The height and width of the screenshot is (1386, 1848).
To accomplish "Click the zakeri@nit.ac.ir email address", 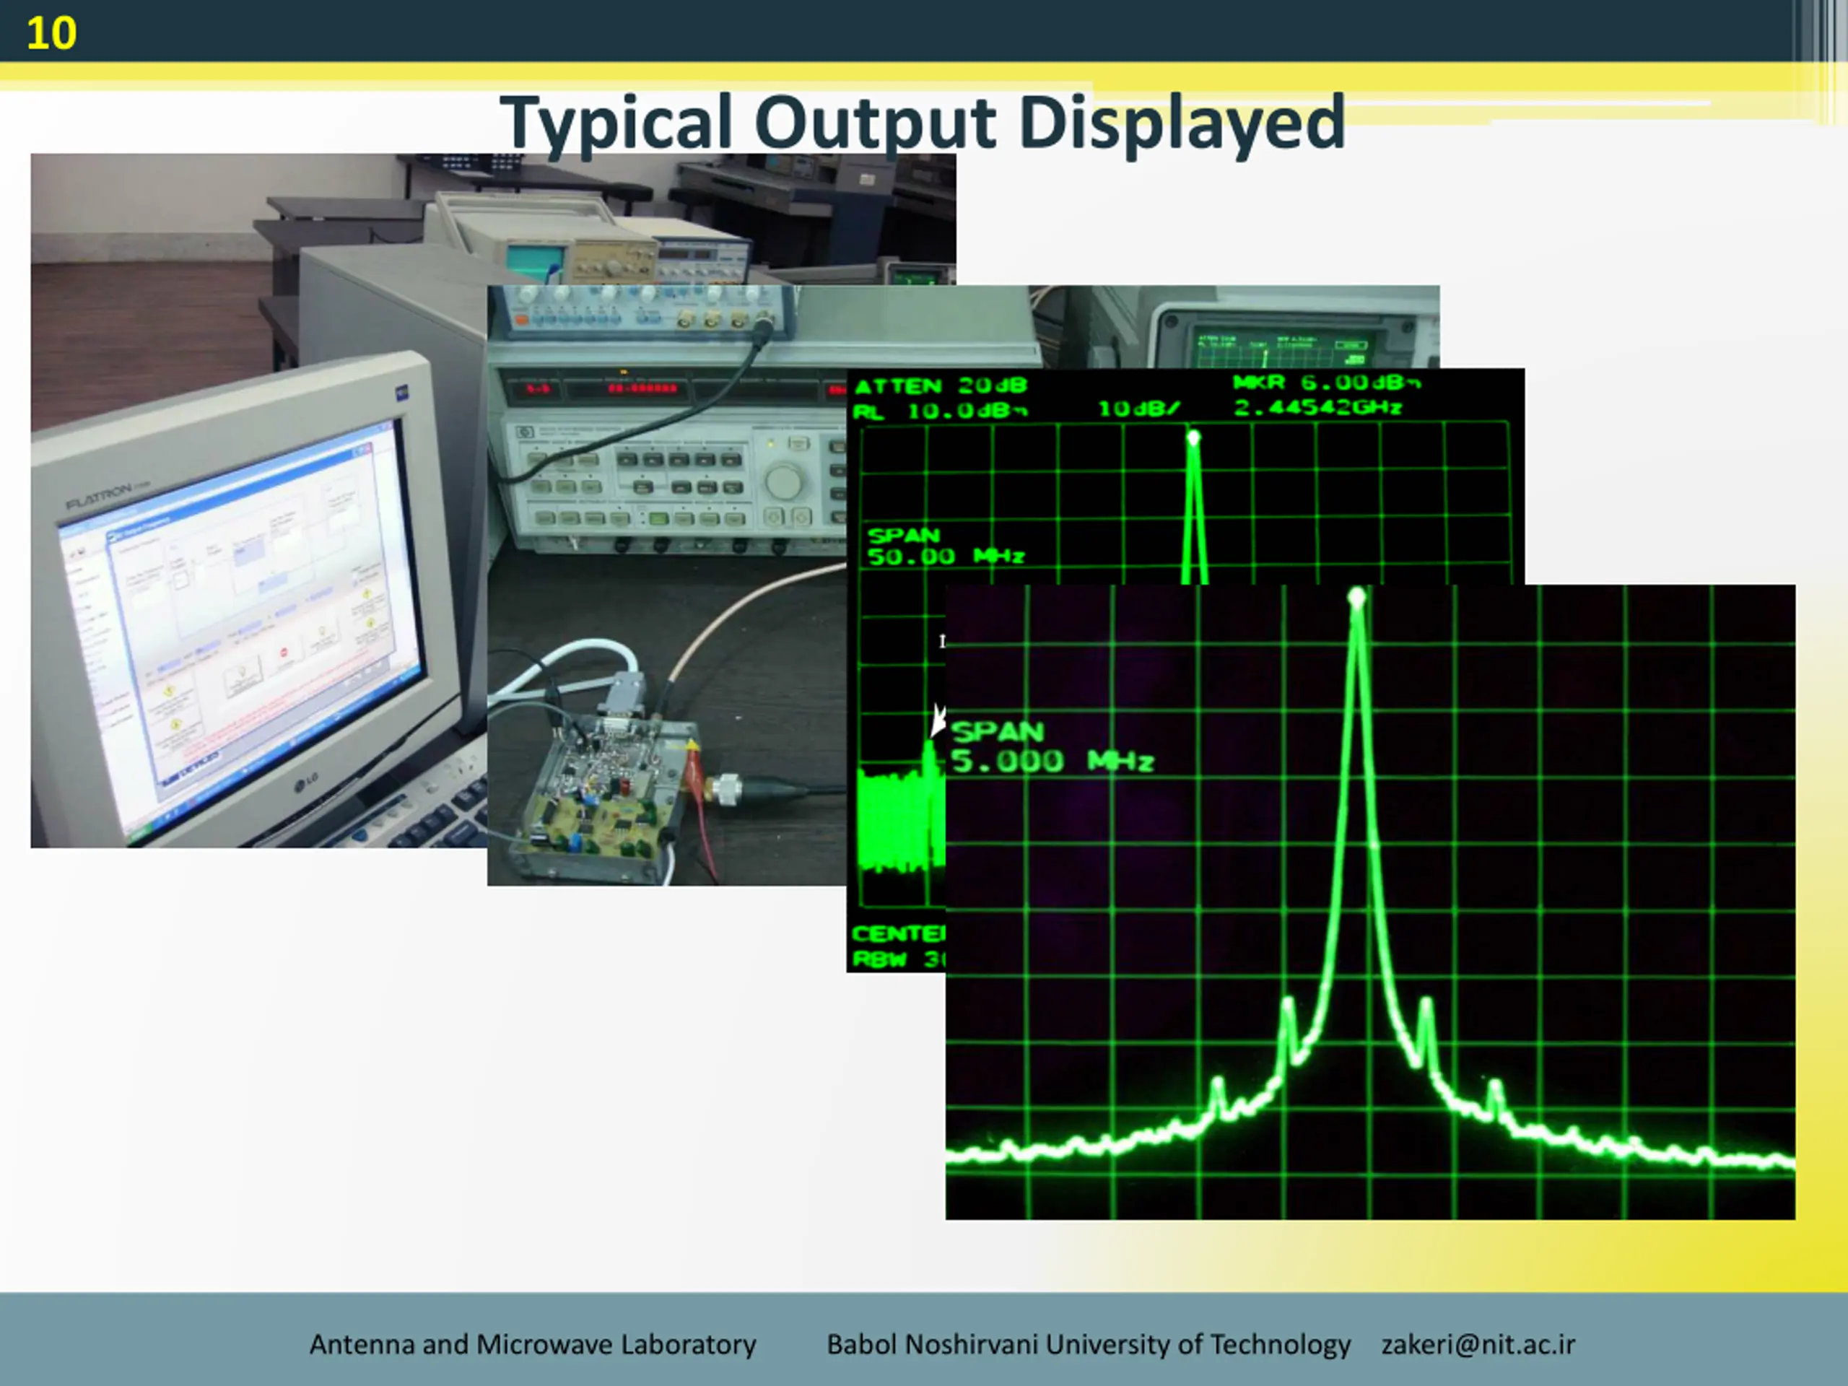I will click(x=1478, y=1344).
